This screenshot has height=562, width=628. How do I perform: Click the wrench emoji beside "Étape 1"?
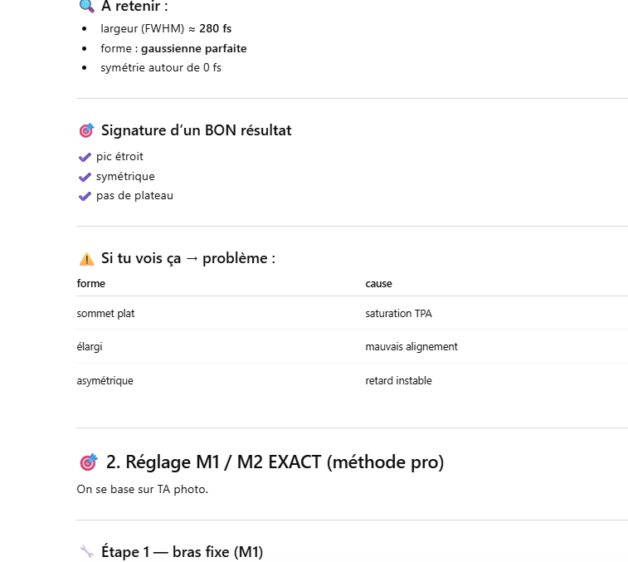pos(86,551)
